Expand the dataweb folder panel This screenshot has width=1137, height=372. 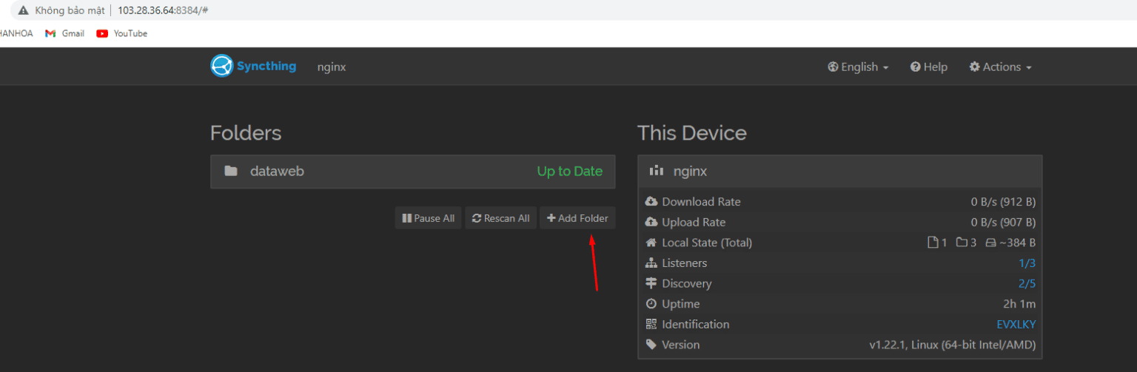click(412, 172)
